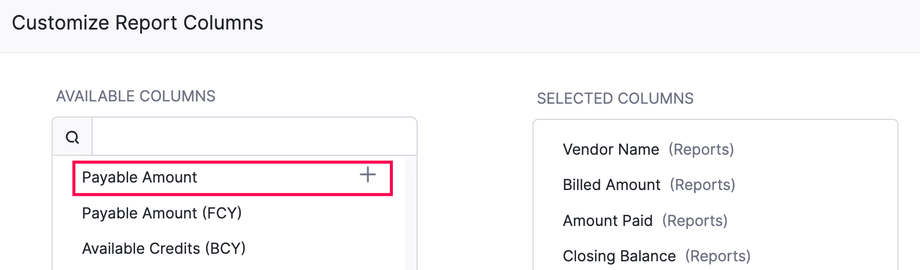This screenshot has width=920, height=270.
Task: Click the Customize Report Columns title
Action: tap(137, 23)
